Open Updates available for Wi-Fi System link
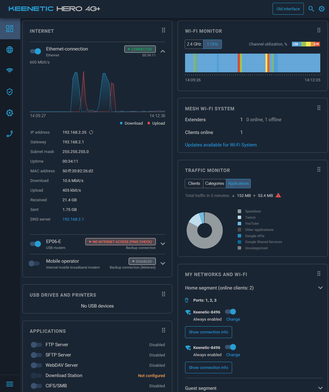The height and width of the screenshot is (392, 329). (x=221, y=145)
